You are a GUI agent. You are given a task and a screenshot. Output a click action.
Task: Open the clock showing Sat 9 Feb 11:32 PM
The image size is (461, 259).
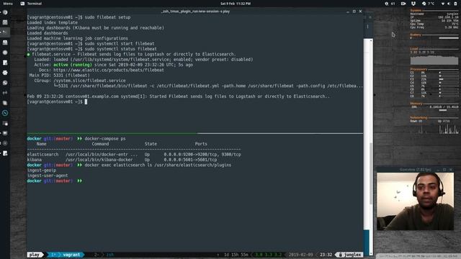tap(236, 4)
